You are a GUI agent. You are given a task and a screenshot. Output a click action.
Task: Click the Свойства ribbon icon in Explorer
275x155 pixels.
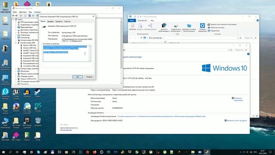[x=132, y=27]
